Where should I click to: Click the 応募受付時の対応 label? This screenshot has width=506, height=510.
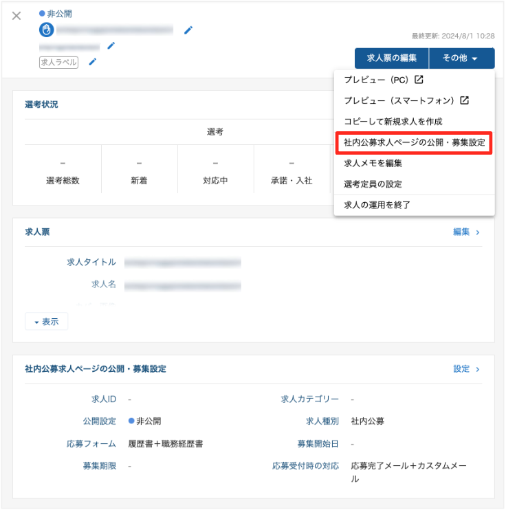(305, 466)
